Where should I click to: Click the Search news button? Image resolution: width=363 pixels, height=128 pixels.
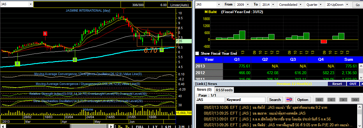275,99
